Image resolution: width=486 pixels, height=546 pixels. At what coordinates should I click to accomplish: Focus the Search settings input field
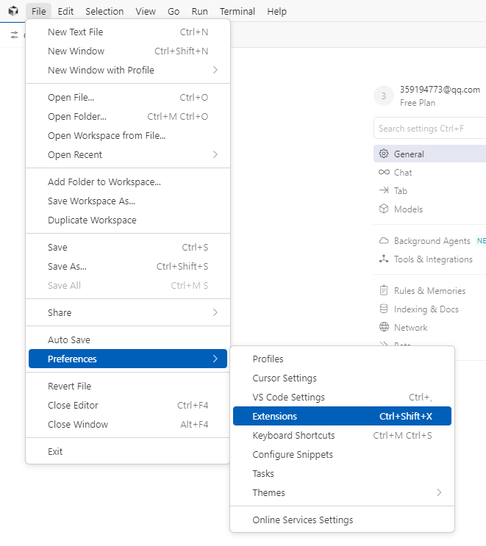point(429,129)
